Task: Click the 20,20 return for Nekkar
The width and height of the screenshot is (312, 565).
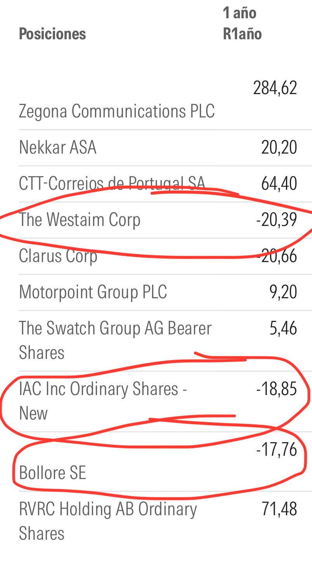Action: pyautogui.click(x=279, y=148)
